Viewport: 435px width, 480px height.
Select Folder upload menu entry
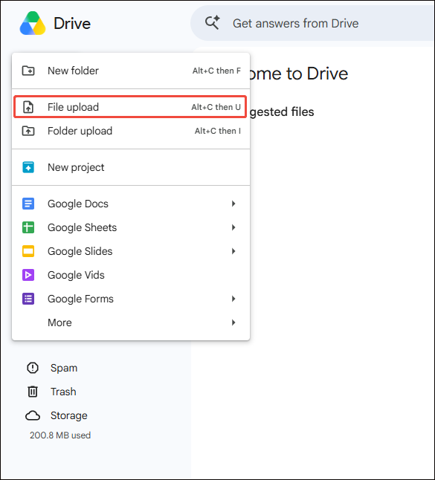131,131
